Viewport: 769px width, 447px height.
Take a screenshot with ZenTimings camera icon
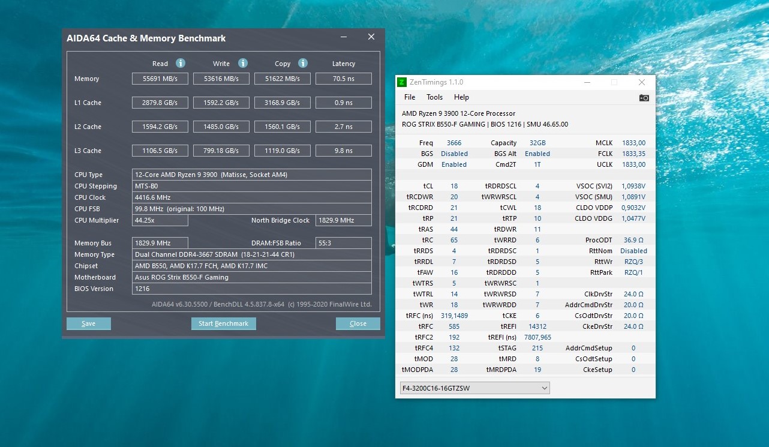click(644, 97)
